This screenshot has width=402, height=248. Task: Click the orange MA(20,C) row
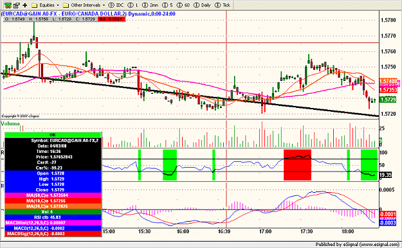tap(53, 206)
